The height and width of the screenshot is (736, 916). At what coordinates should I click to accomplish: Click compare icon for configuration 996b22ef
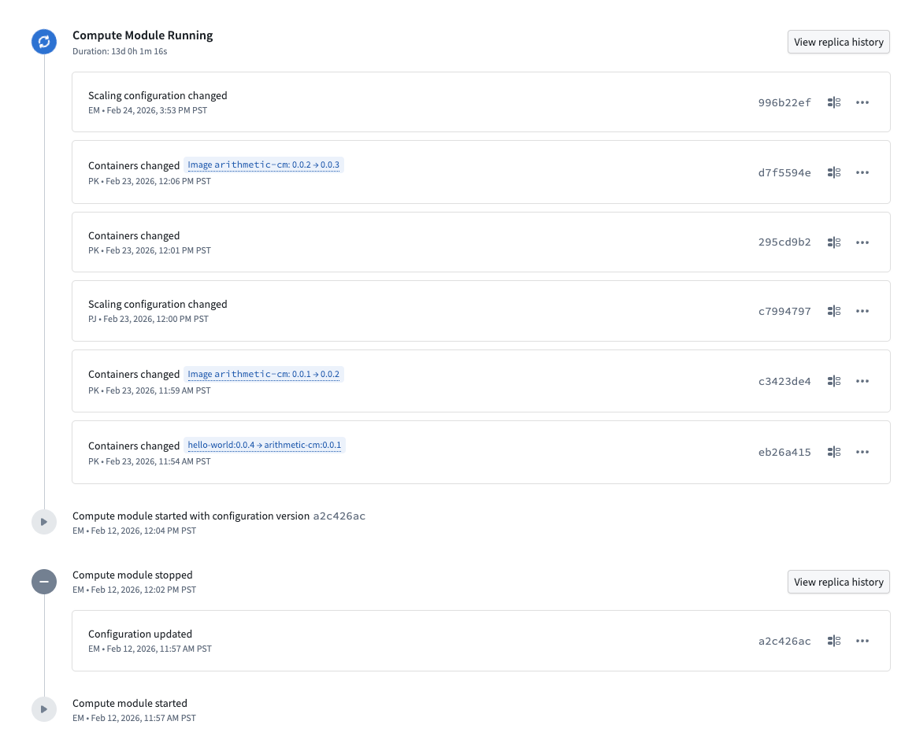(x=834, y=102)
